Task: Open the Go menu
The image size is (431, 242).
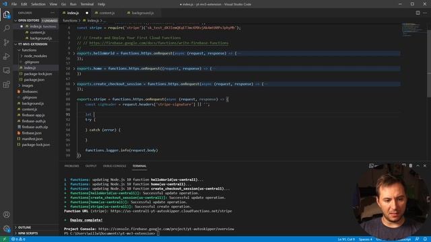Action: click(63, 4)
